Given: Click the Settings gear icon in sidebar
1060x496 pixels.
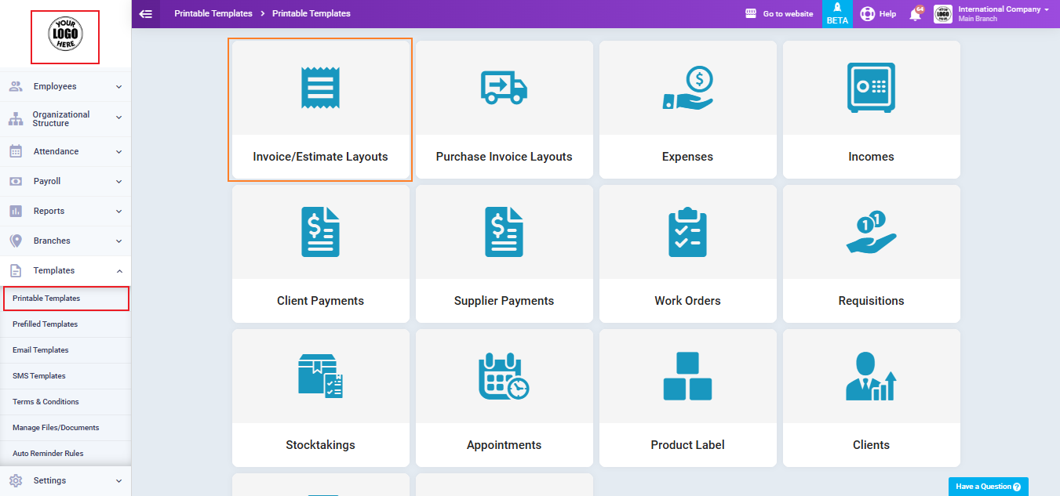Looking at the screenshot, I should [16, 480].
